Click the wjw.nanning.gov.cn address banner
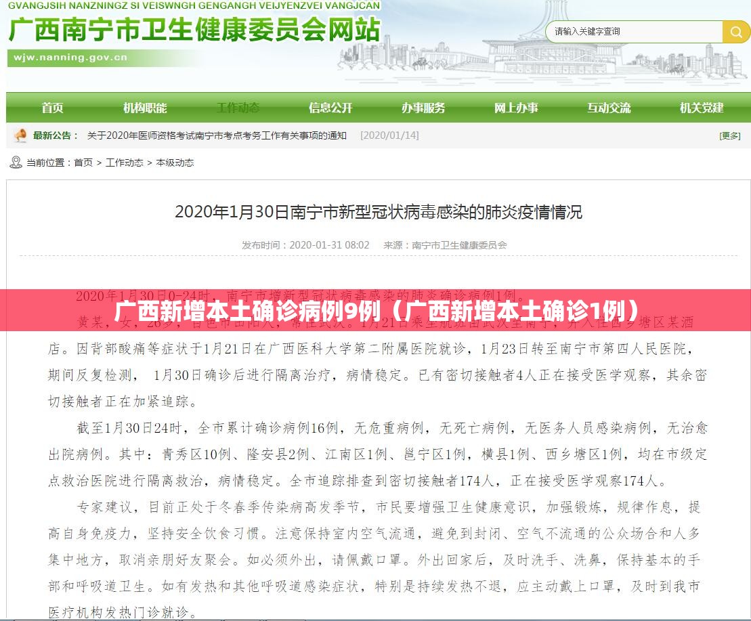751x621 pixels. [70, 58]
